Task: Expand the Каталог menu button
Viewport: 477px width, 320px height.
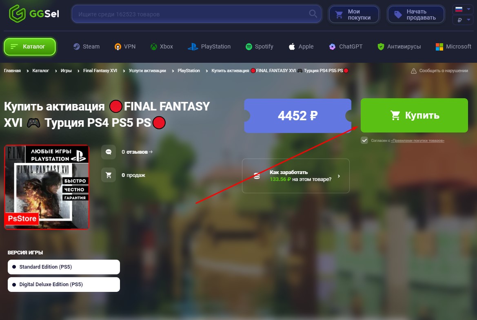Action: [x=30, y=46]
